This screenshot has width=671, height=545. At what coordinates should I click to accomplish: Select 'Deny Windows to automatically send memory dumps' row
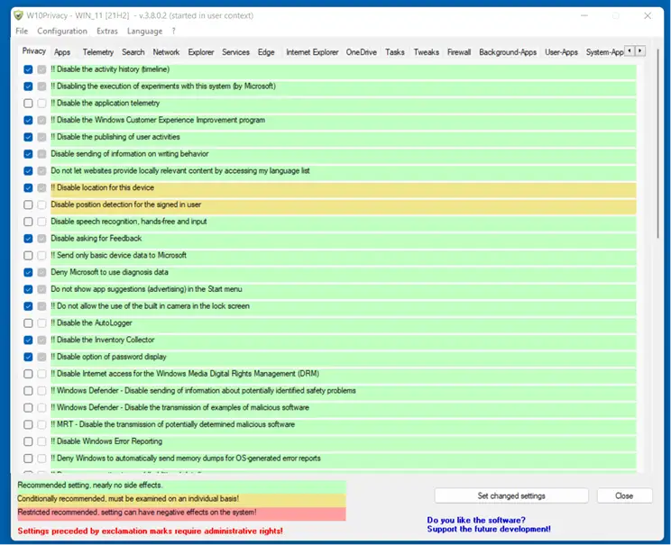pos(344,459)
